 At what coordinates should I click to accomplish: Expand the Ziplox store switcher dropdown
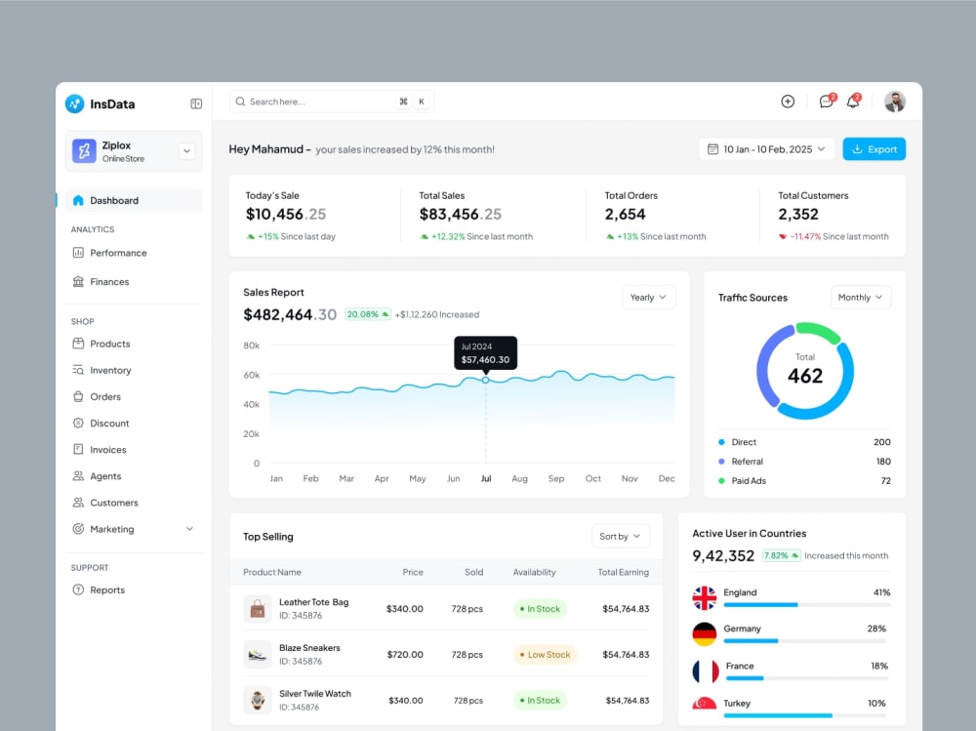coord(186,150)
